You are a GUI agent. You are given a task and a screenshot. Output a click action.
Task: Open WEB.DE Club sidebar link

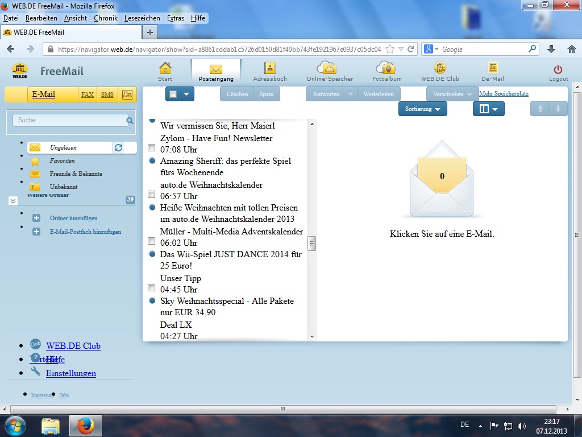(73, 346)
